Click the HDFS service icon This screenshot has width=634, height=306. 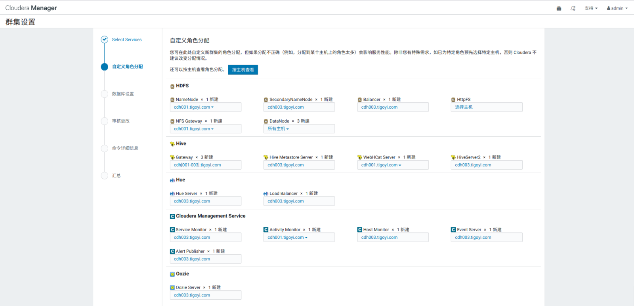click(x=172, y=86)
